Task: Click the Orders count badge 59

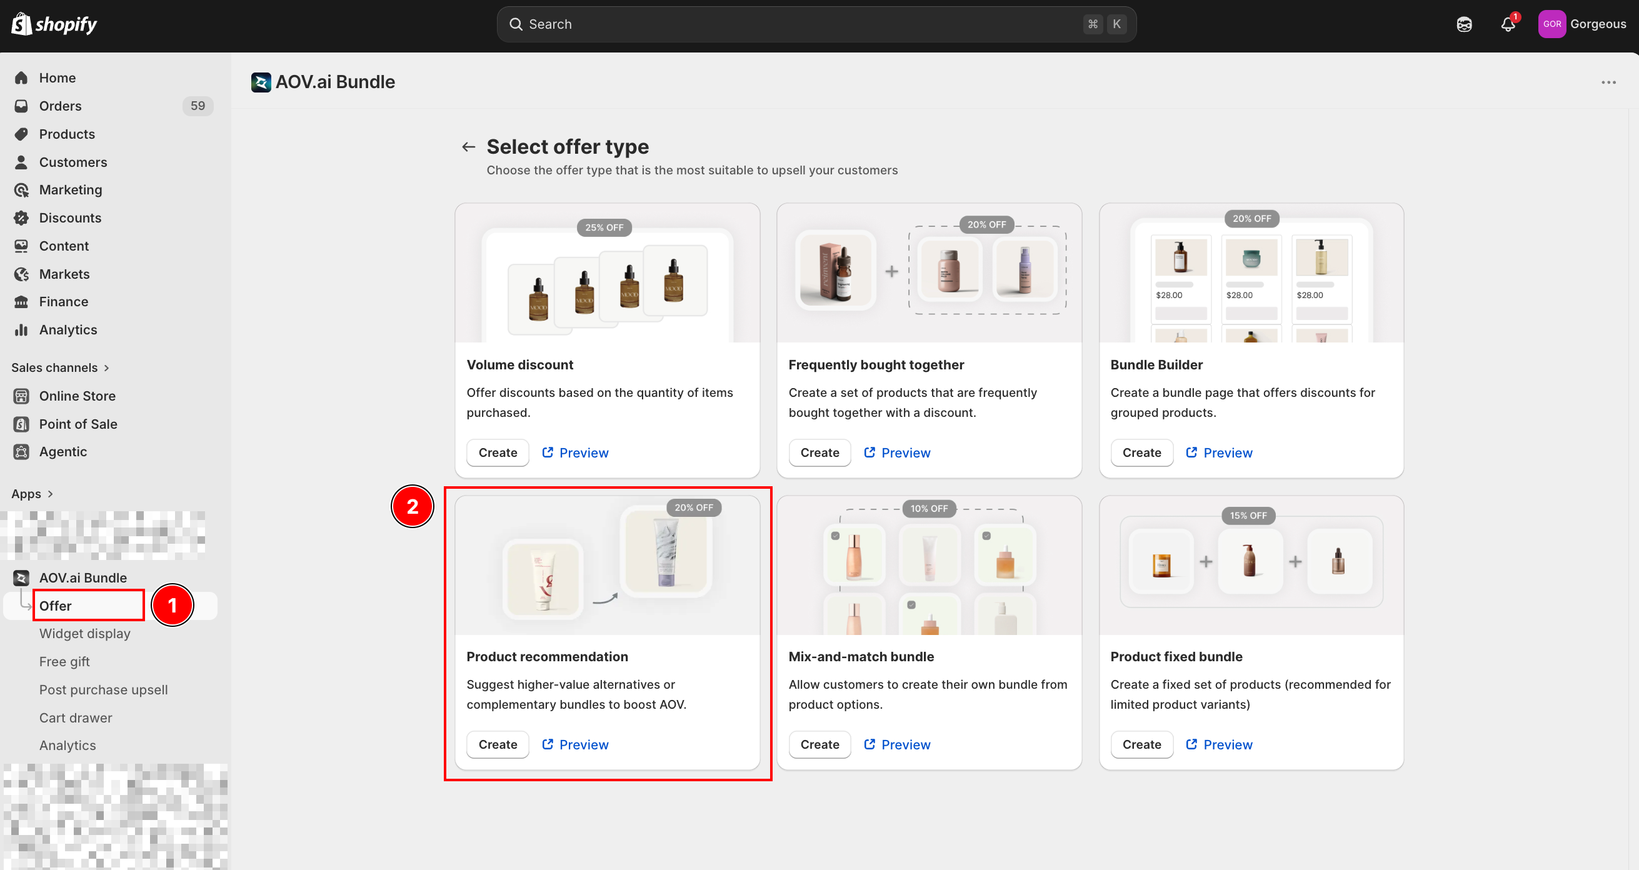Action: [x=198, y=106]
